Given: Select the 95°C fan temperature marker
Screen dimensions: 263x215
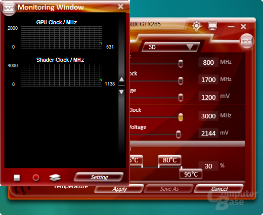Looking at the screenshot, I should click(x=191, y=174).
